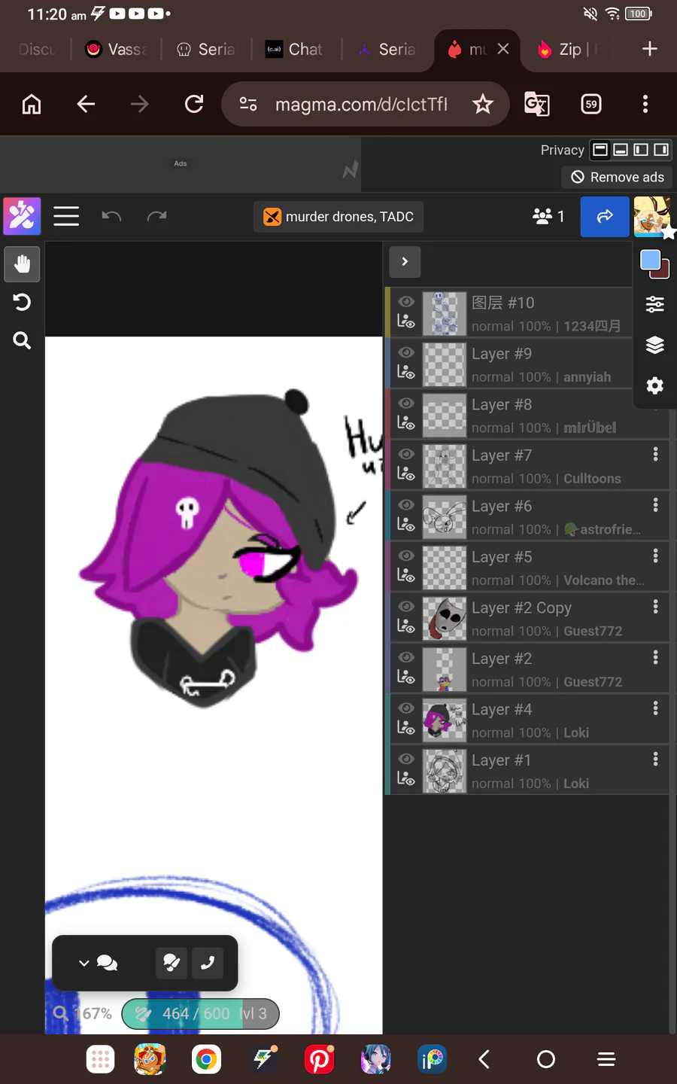The height and width of the screenshot is (1084, 677).
Task: Open Pinterest from the Android dock
Action: click(x=319, y=1060)
